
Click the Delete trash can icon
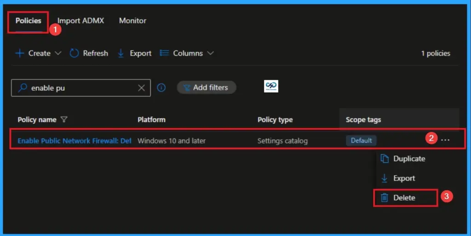click(x=385, y=198)
